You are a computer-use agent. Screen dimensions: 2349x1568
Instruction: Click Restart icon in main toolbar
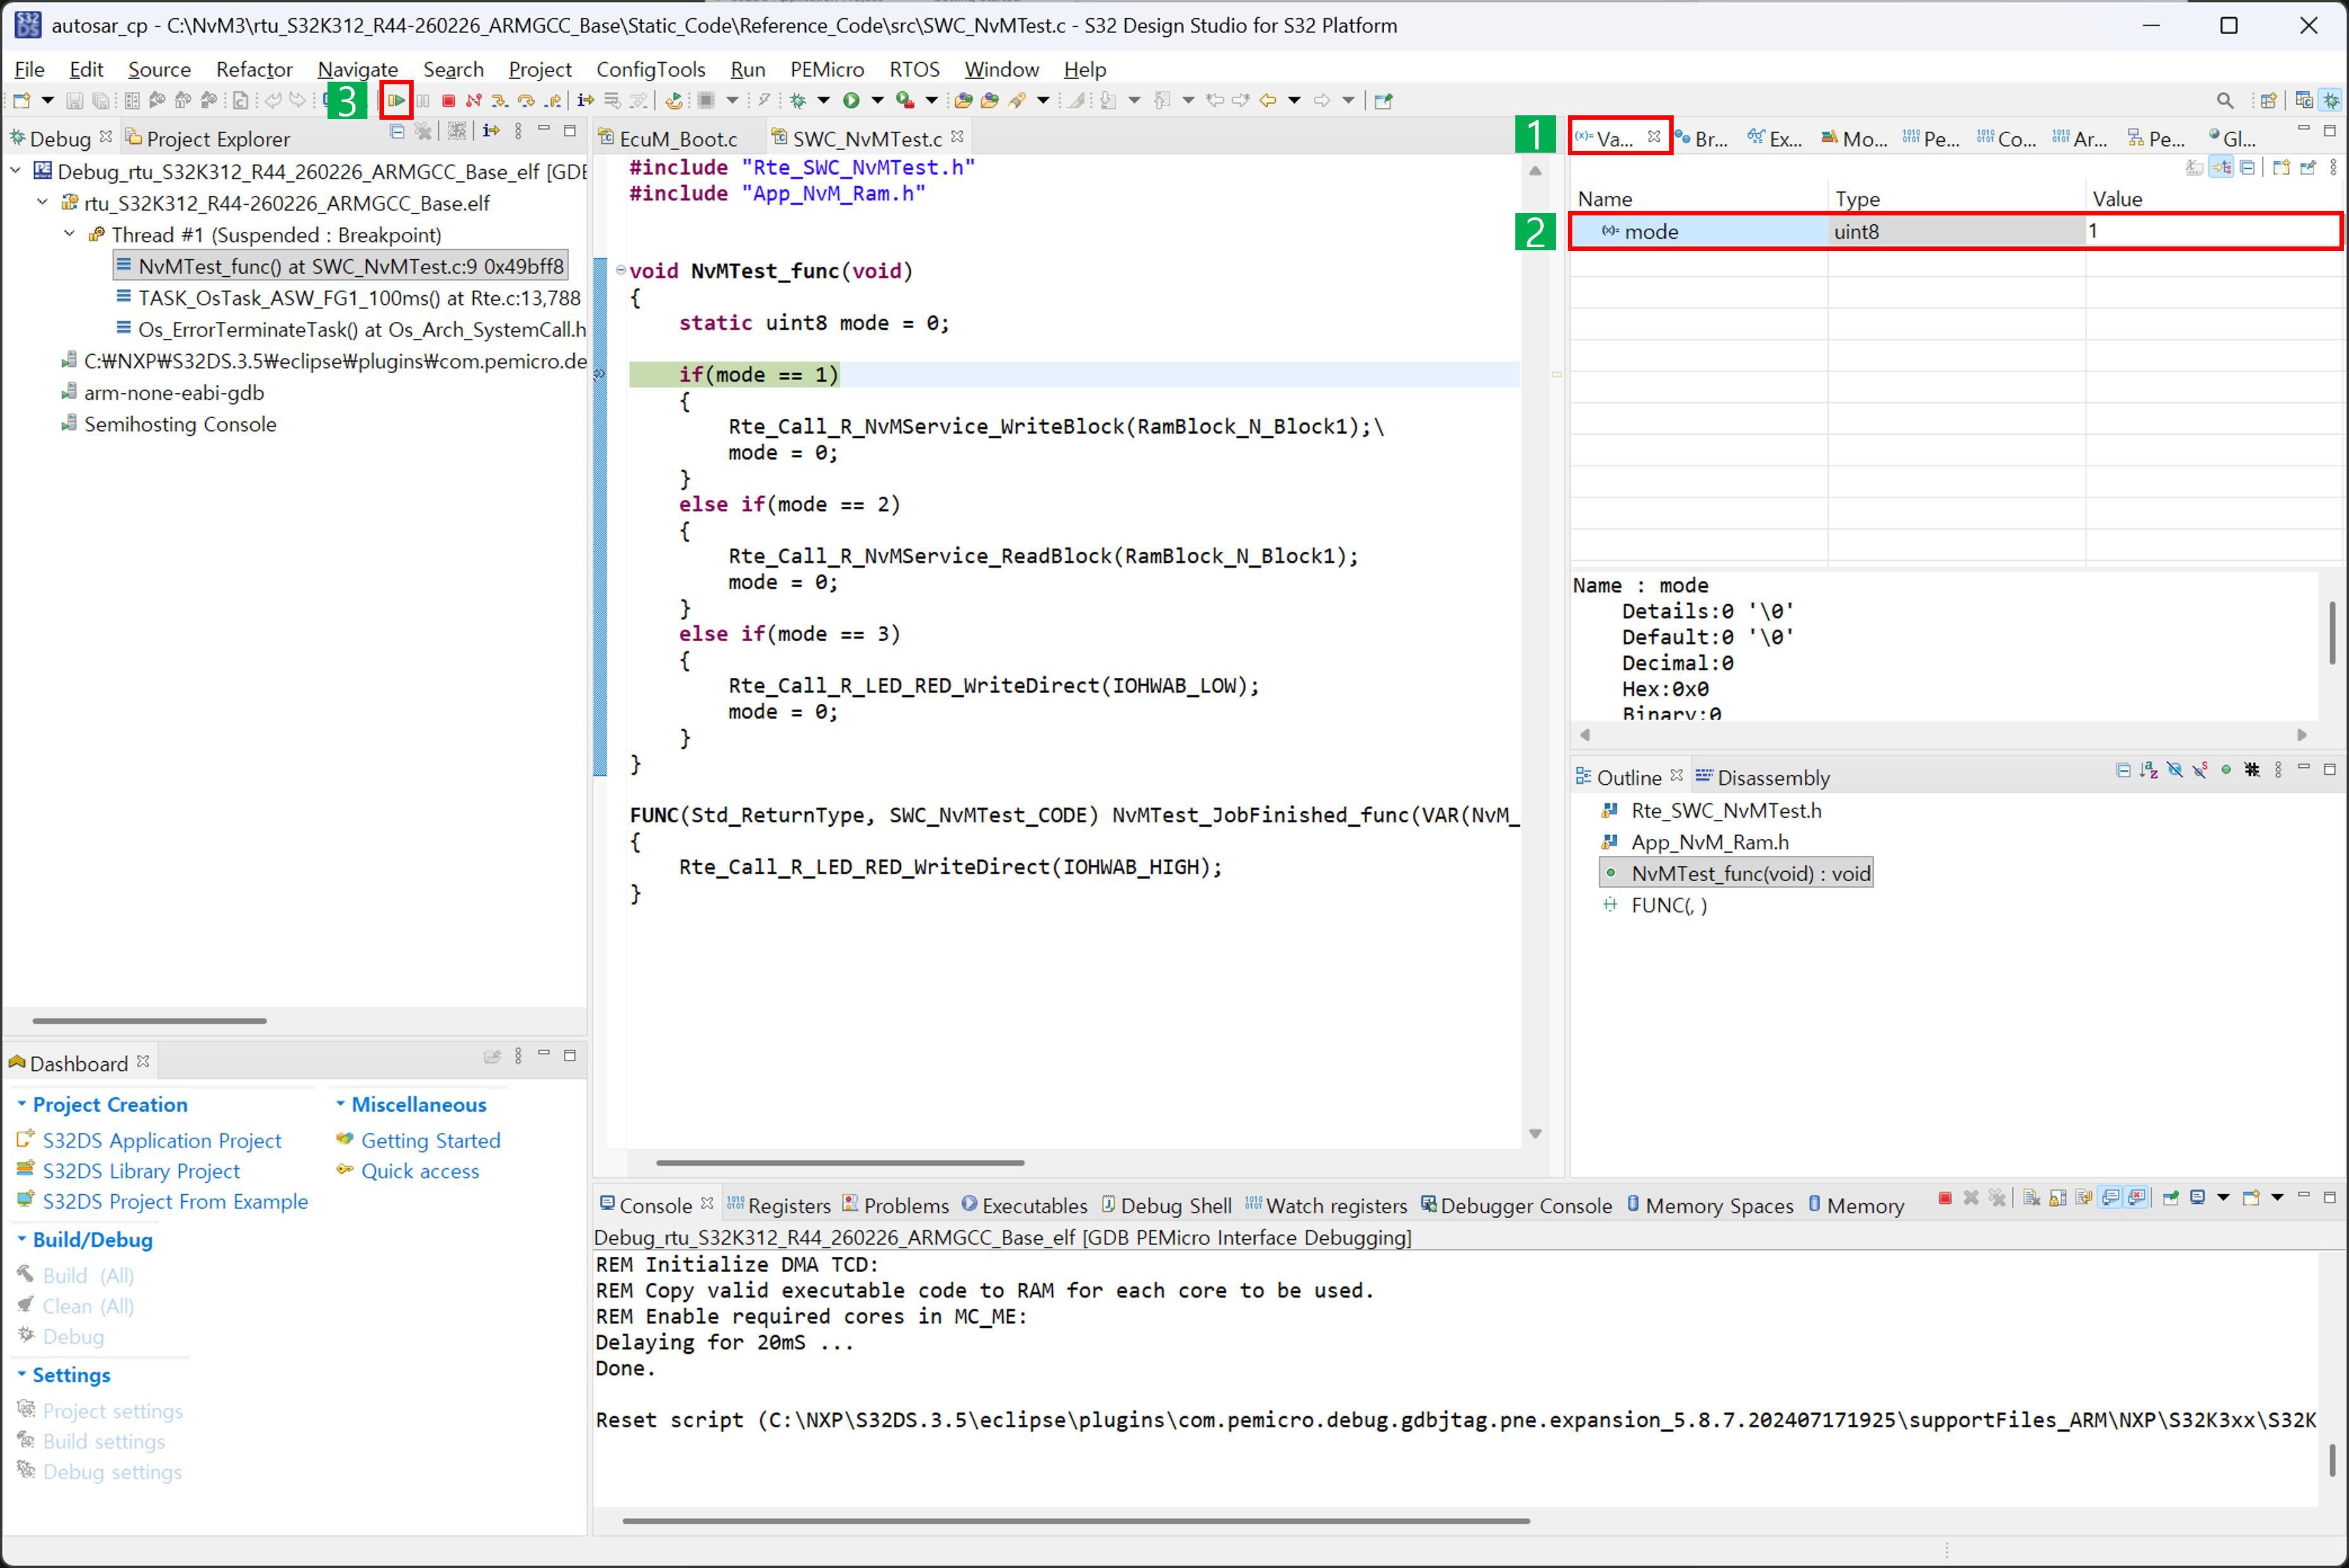(x=675, y=100)
